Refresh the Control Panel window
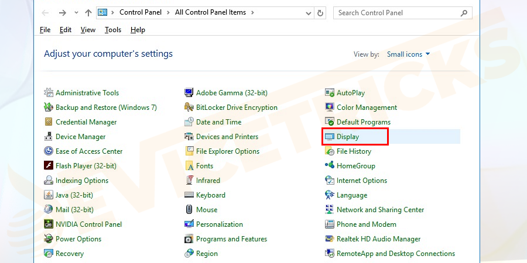The height and width of the screenshot is (263, 527). 320,13
